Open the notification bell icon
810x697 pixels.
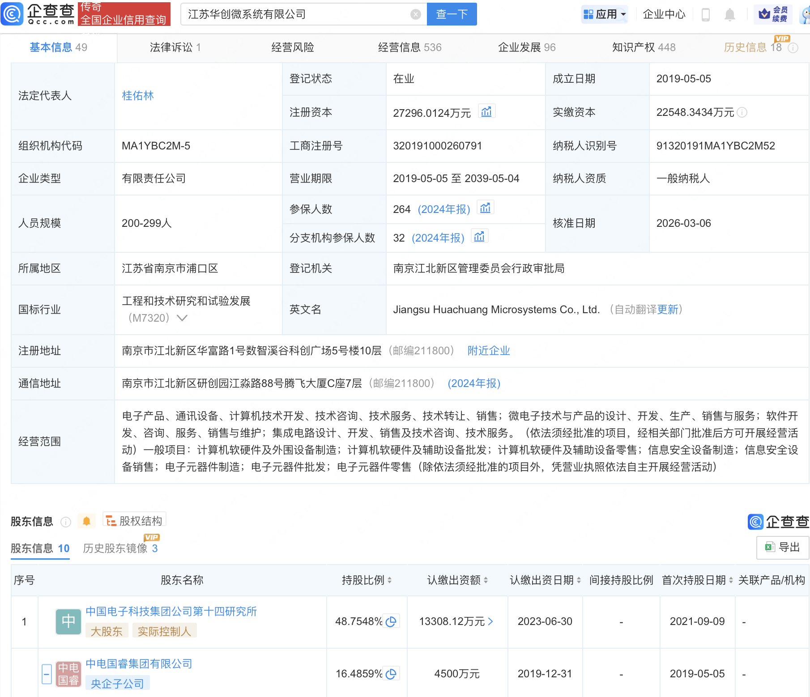pos(729,14)
